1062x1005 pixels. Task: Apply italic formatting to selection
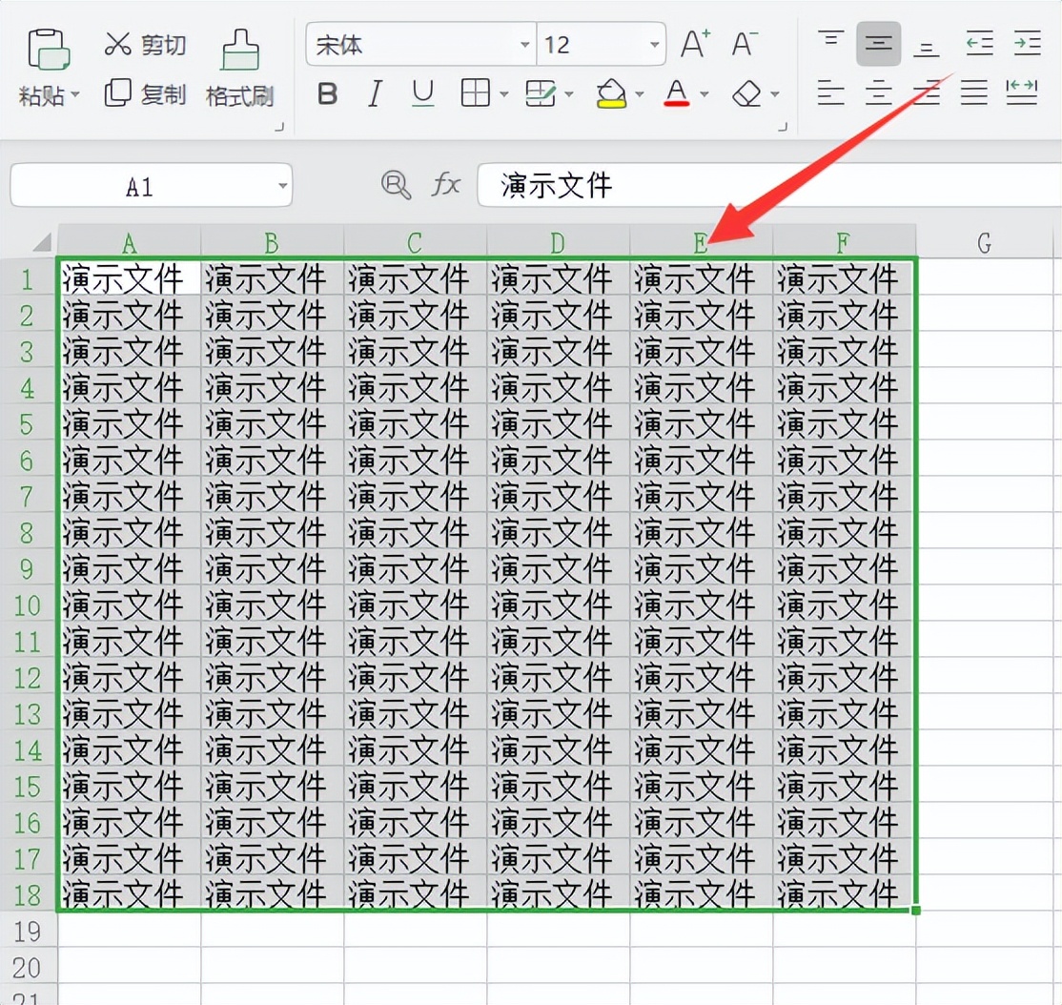pyautogui.click(x=373, y=93)
